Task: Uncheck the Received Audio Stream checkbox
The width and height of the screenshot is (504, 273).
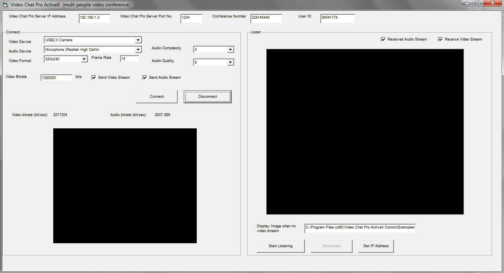Action: pos(383,39)
